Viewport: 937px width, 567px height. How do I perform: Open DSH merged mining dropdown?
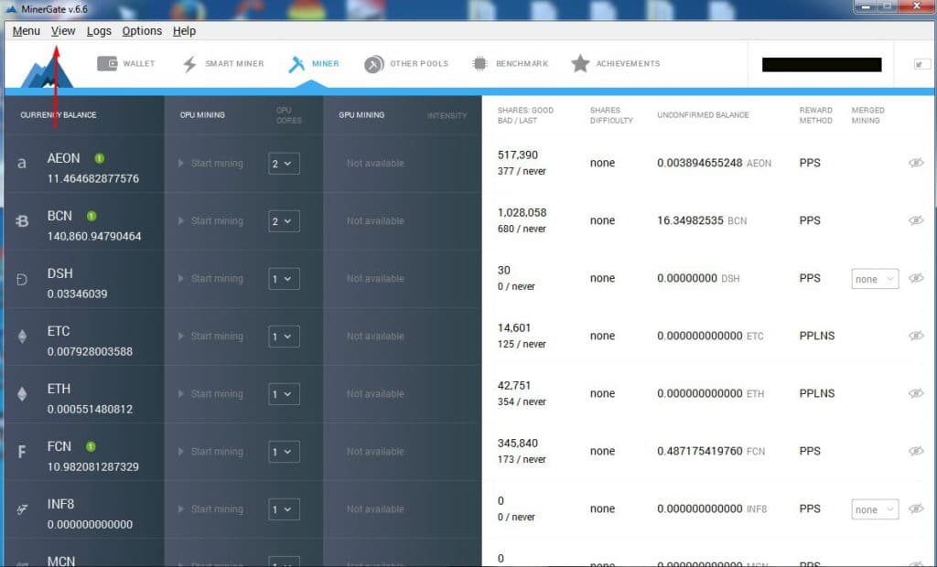tap(875, 279)
